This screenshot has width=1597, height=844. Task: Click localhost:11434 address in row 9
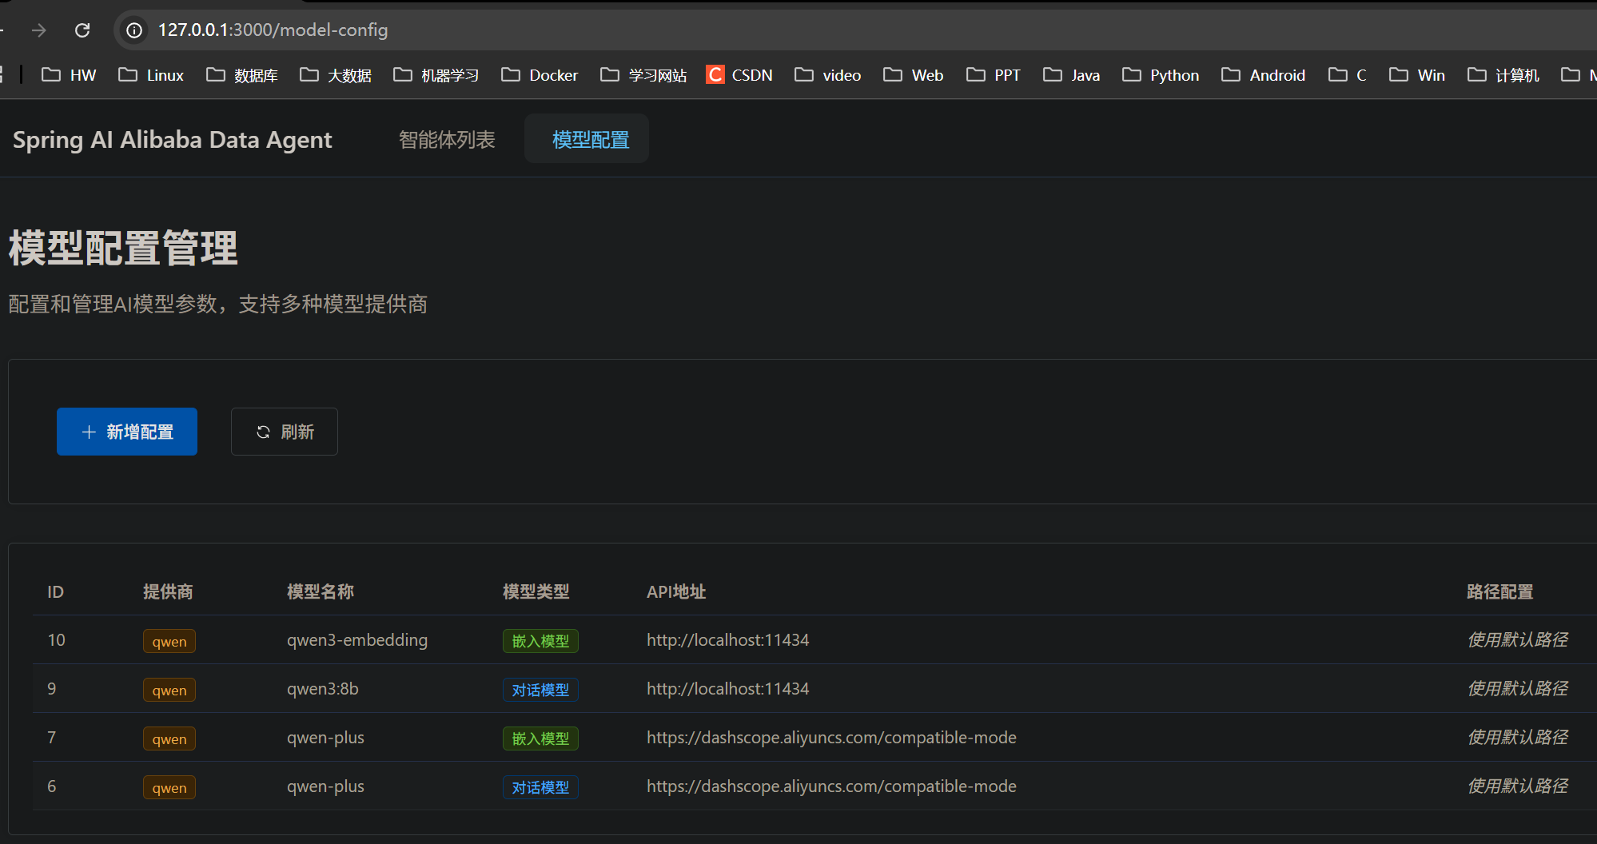tap(727, 689)
